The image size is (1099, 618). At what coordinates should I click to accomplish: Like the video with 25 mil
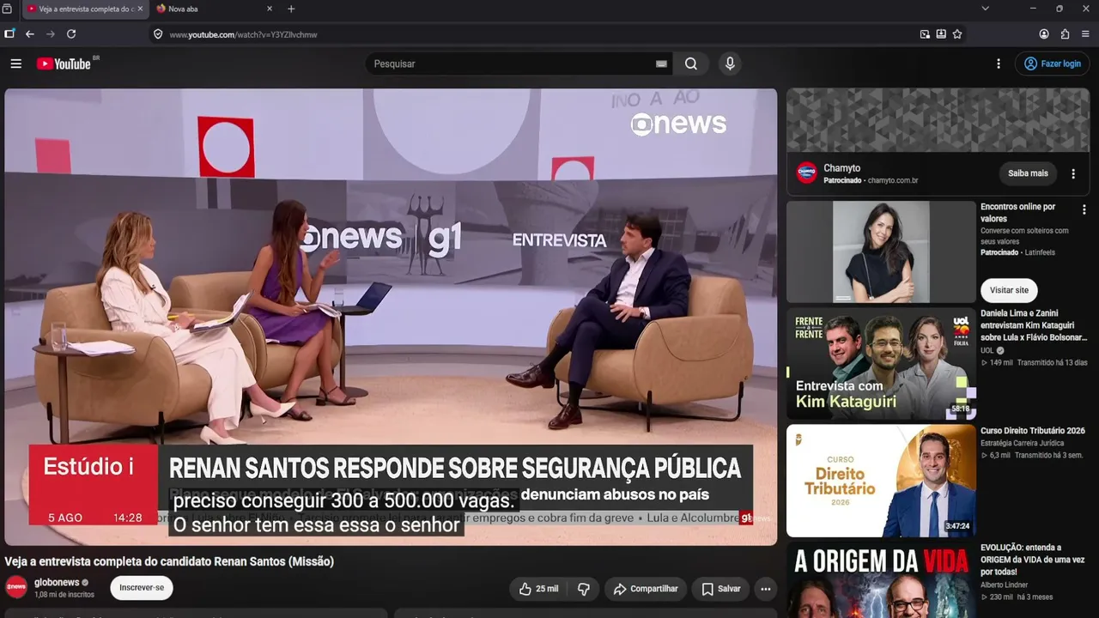click(539, 589)
